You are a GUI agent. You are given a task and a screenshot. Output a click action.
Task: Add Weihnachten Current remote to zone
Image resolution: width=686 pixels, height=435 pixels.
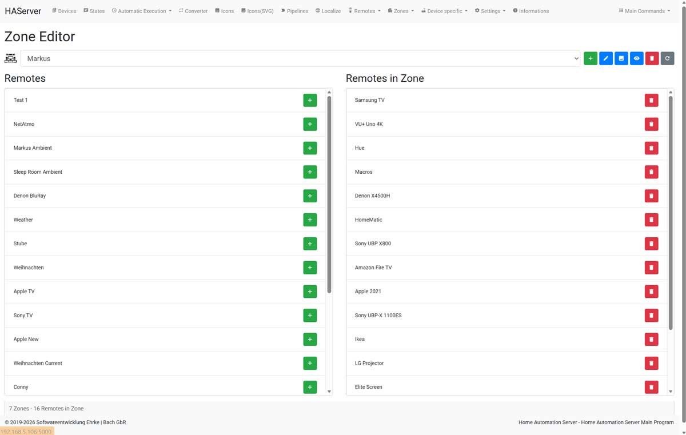[x=310, y=363]
